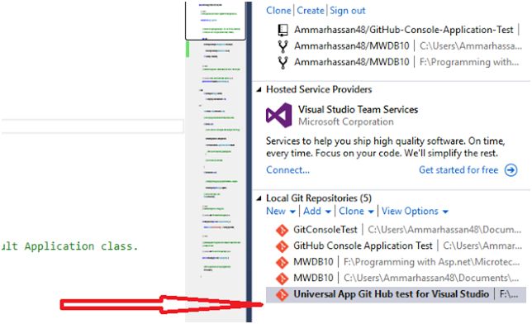
Task: Open the Add dropdown menu
Action: pyautogui.click(x=317, y=212)
